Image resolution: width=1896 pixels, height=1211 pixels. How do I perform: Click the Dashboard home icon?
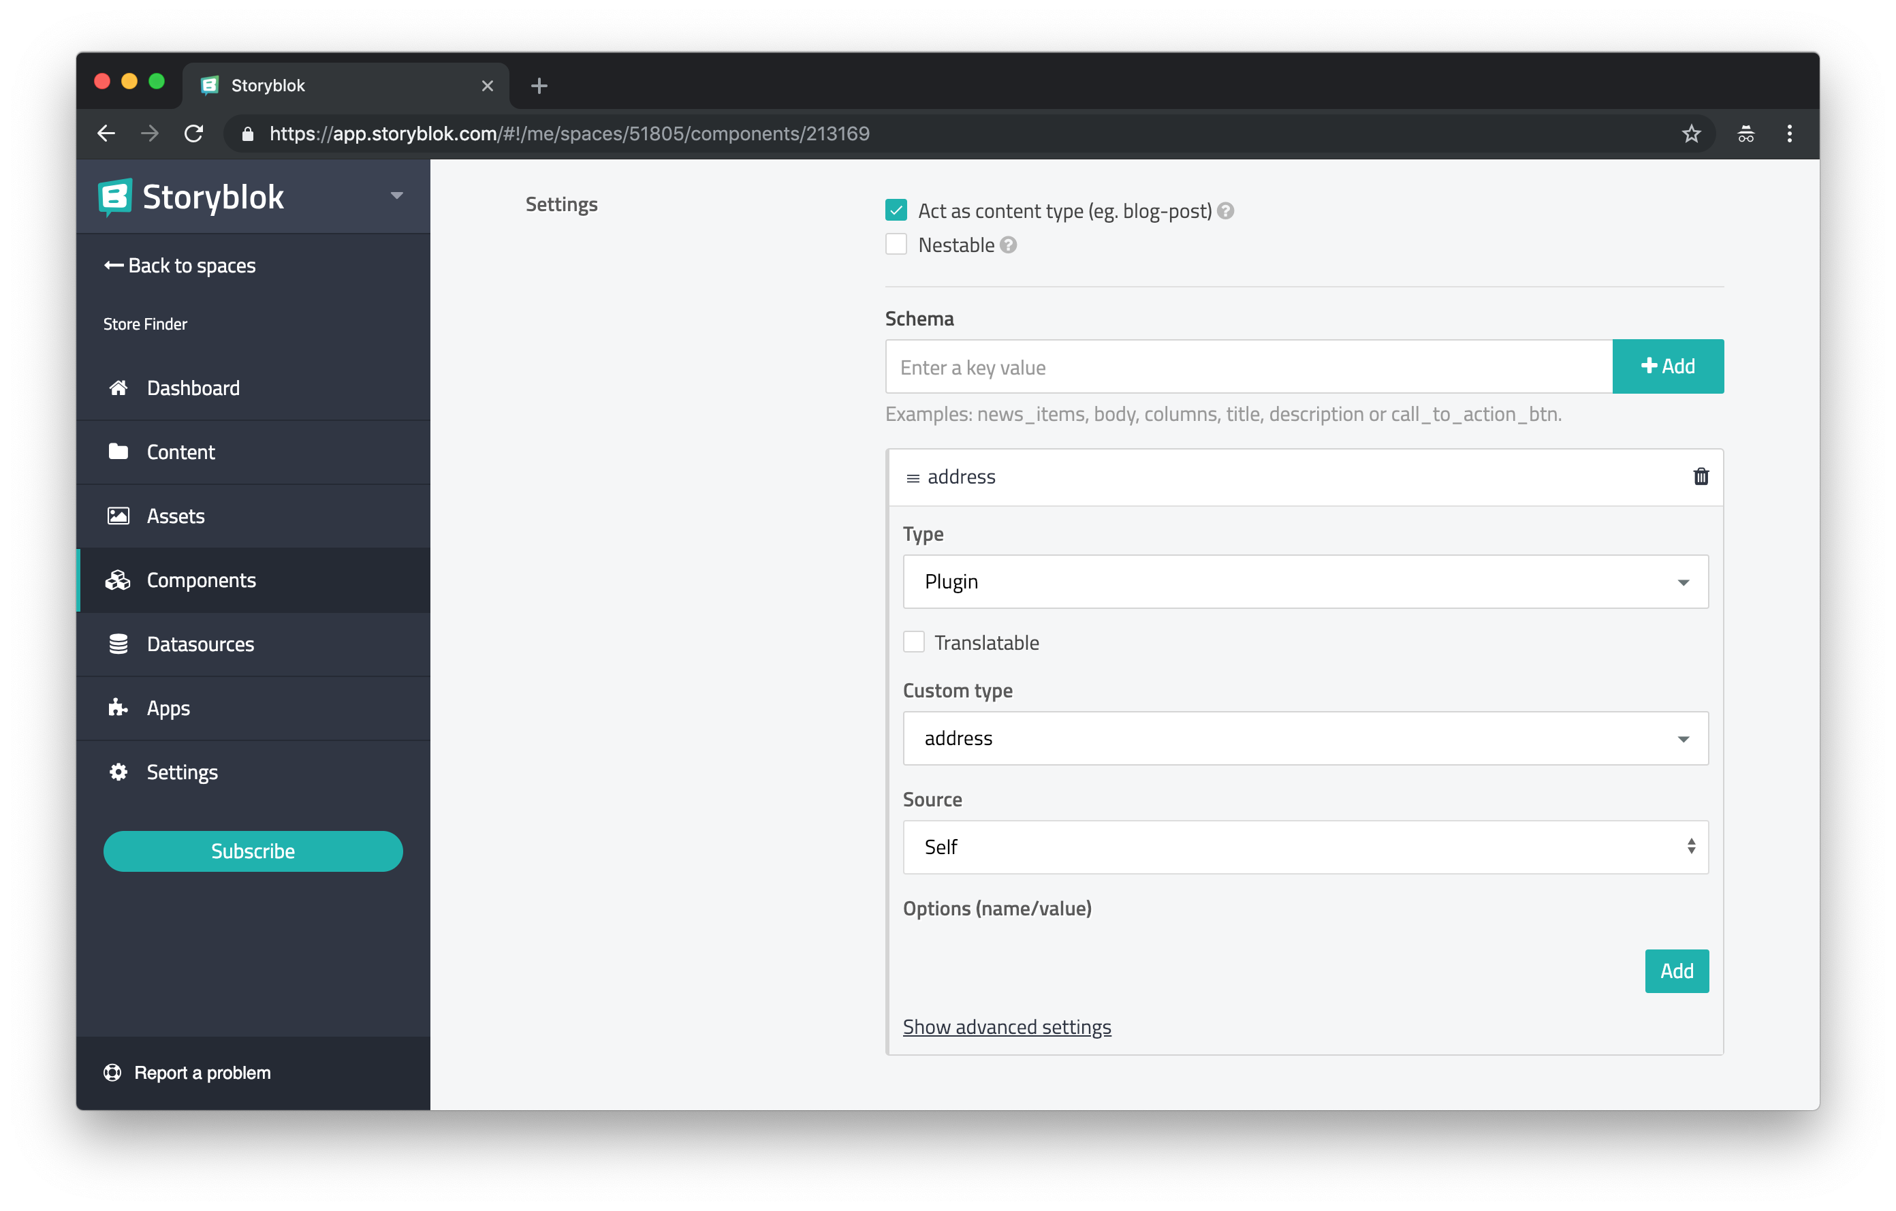(117, 387)
